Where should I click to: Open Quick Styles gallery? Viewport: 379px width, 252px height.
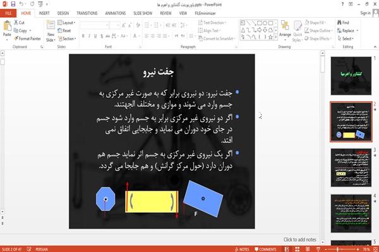tap(298, 32)
